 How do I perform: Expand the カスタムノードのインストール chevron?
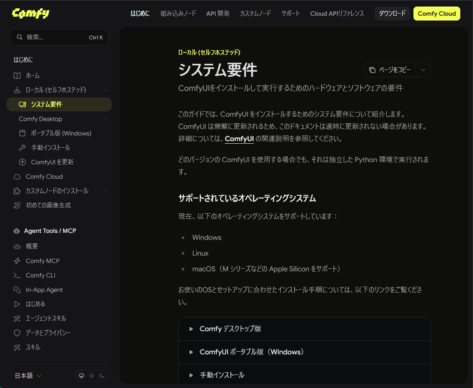[106, 191]
